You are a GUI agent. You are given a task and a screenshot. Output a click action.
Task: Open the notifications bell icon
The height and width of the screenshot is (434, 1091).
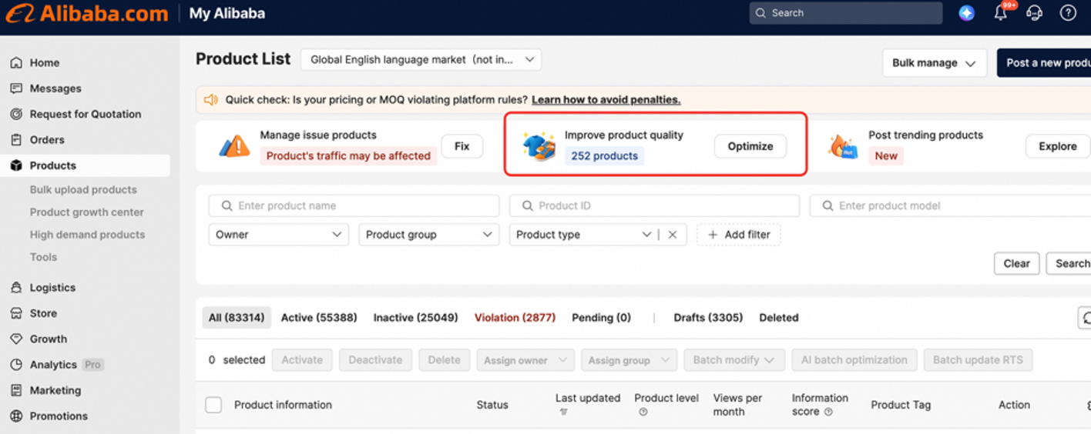tap(1001, 13)
